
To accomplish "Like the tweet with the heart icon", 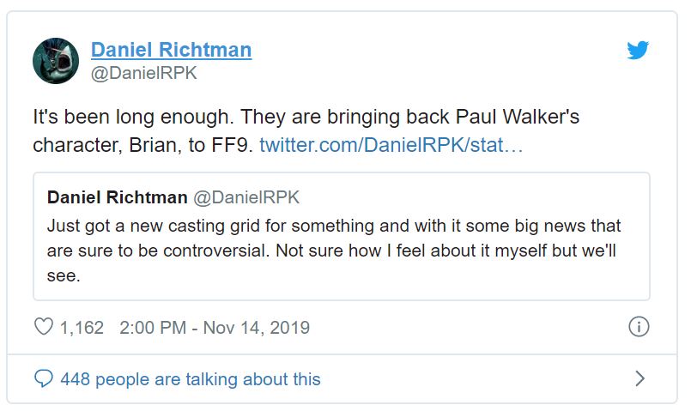I will (43, 327).
